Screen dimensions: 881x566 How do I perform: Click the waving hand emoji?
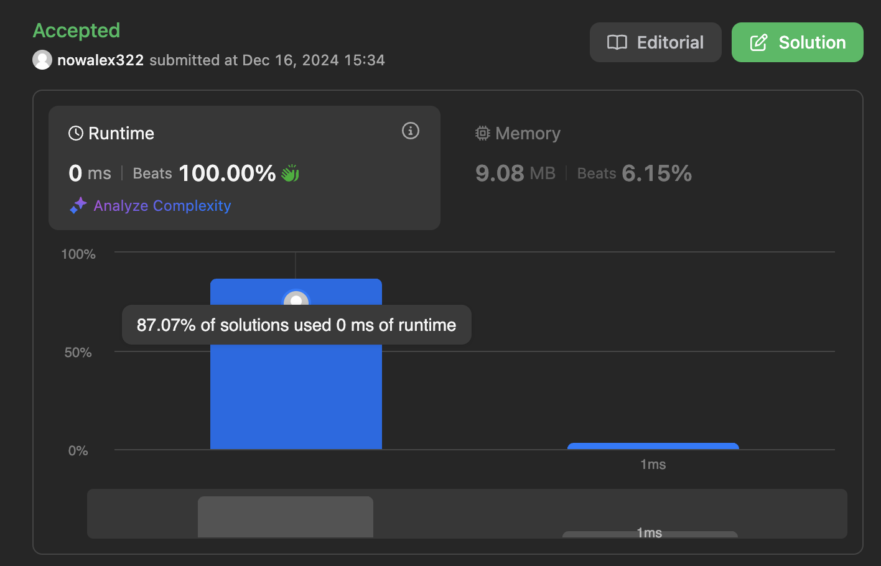290,173
